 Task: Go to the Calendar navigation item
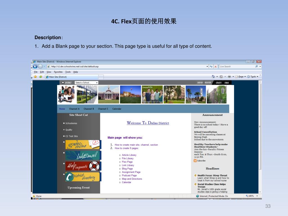[117, 109]
